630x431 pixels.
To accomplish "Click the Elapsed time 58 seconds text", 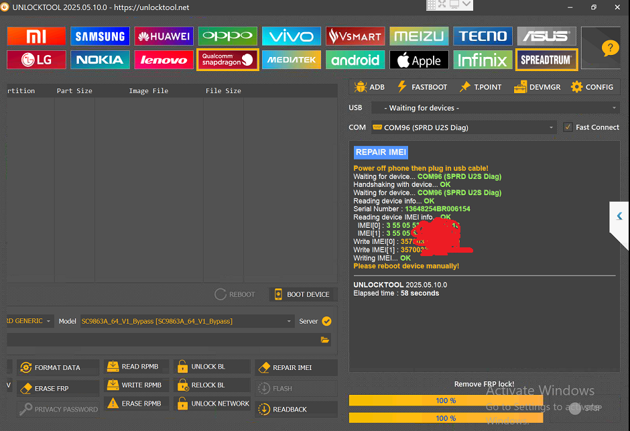I will [x=396, y=293].
